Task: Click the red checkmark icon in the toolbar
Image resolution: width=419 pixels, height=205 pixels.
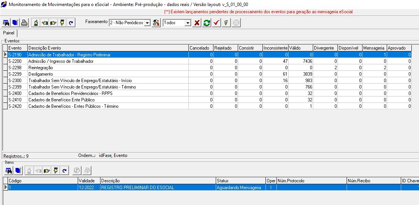Action: (216, 23)
